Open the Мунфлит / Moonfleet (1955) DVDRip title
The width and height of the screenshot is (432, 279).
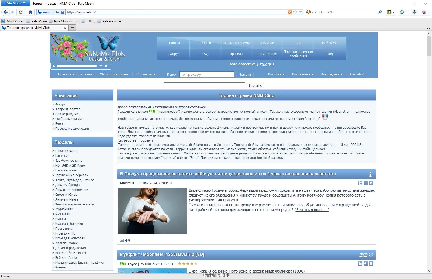[x=162, y=254]
